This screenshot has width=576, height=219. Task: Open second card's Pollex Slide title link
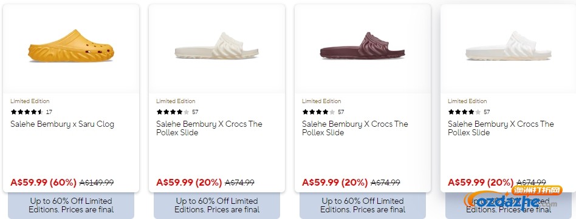(x=209, y=128)
